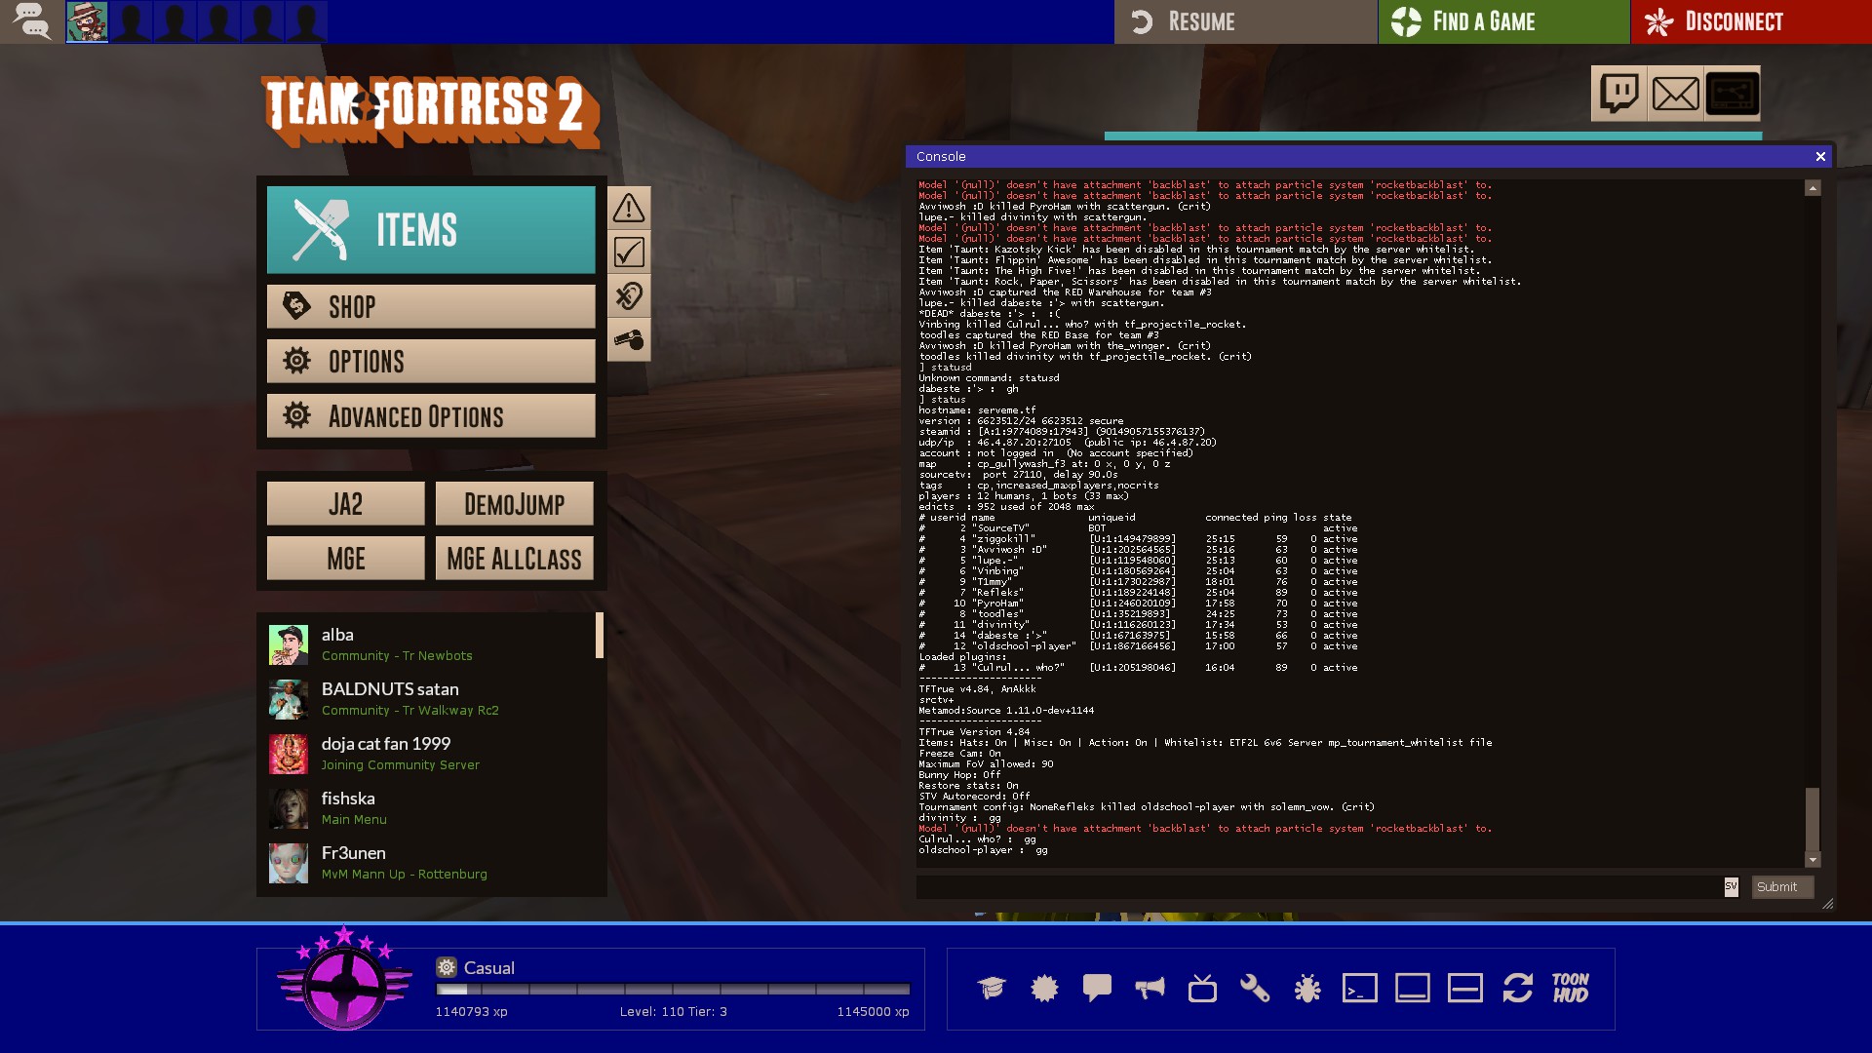Click the server browser icon next to the envelope
The height and width of the screenshot is (1053, 1872).
(1733, 94)
